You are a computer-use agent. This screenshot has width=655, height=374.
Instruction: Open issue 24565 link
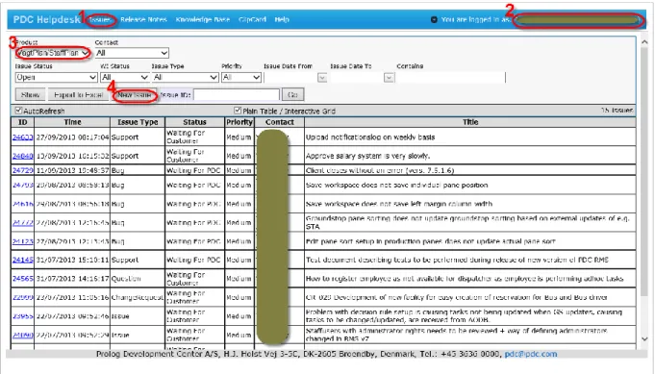point(22,279)
